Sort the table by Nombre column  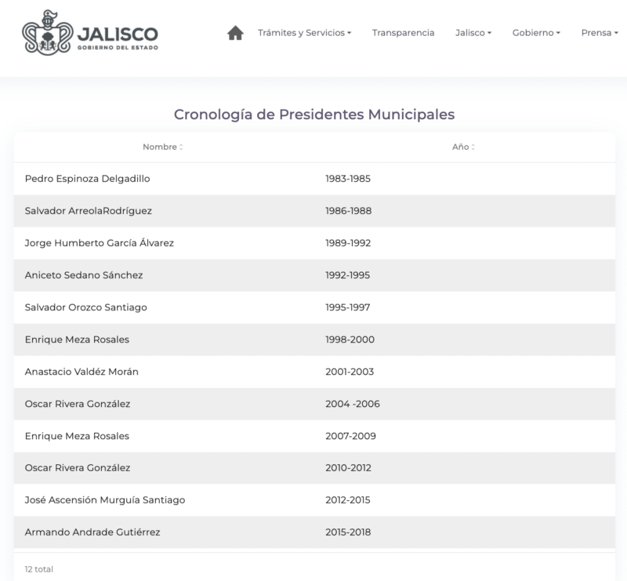click(162, 147)
